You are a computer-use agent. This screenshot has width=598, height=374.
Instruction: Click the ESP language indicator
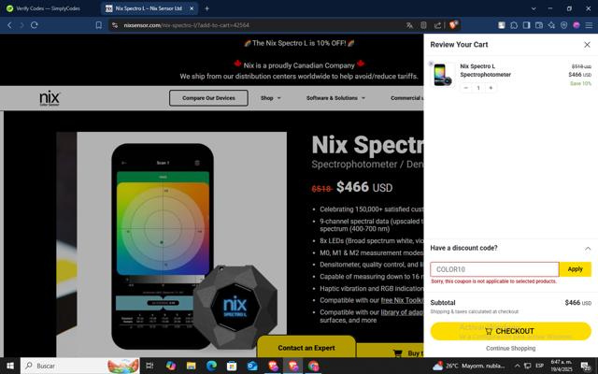pyautogui.click(x=540, y=366)
